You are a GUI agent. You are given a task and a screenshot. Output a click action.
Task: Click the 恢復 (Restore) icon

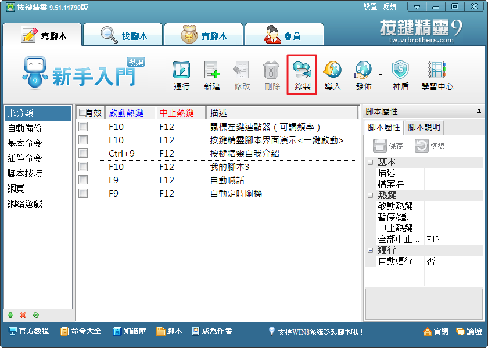click(x=429, y=146)
